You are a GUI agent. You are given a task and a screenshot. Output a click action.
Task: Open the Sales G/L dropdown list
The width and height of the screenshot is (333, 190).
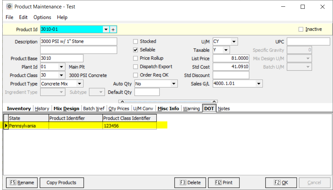[259, 84]
